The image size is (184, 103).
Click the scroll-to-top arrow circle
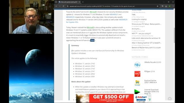[x=170, y=99]
